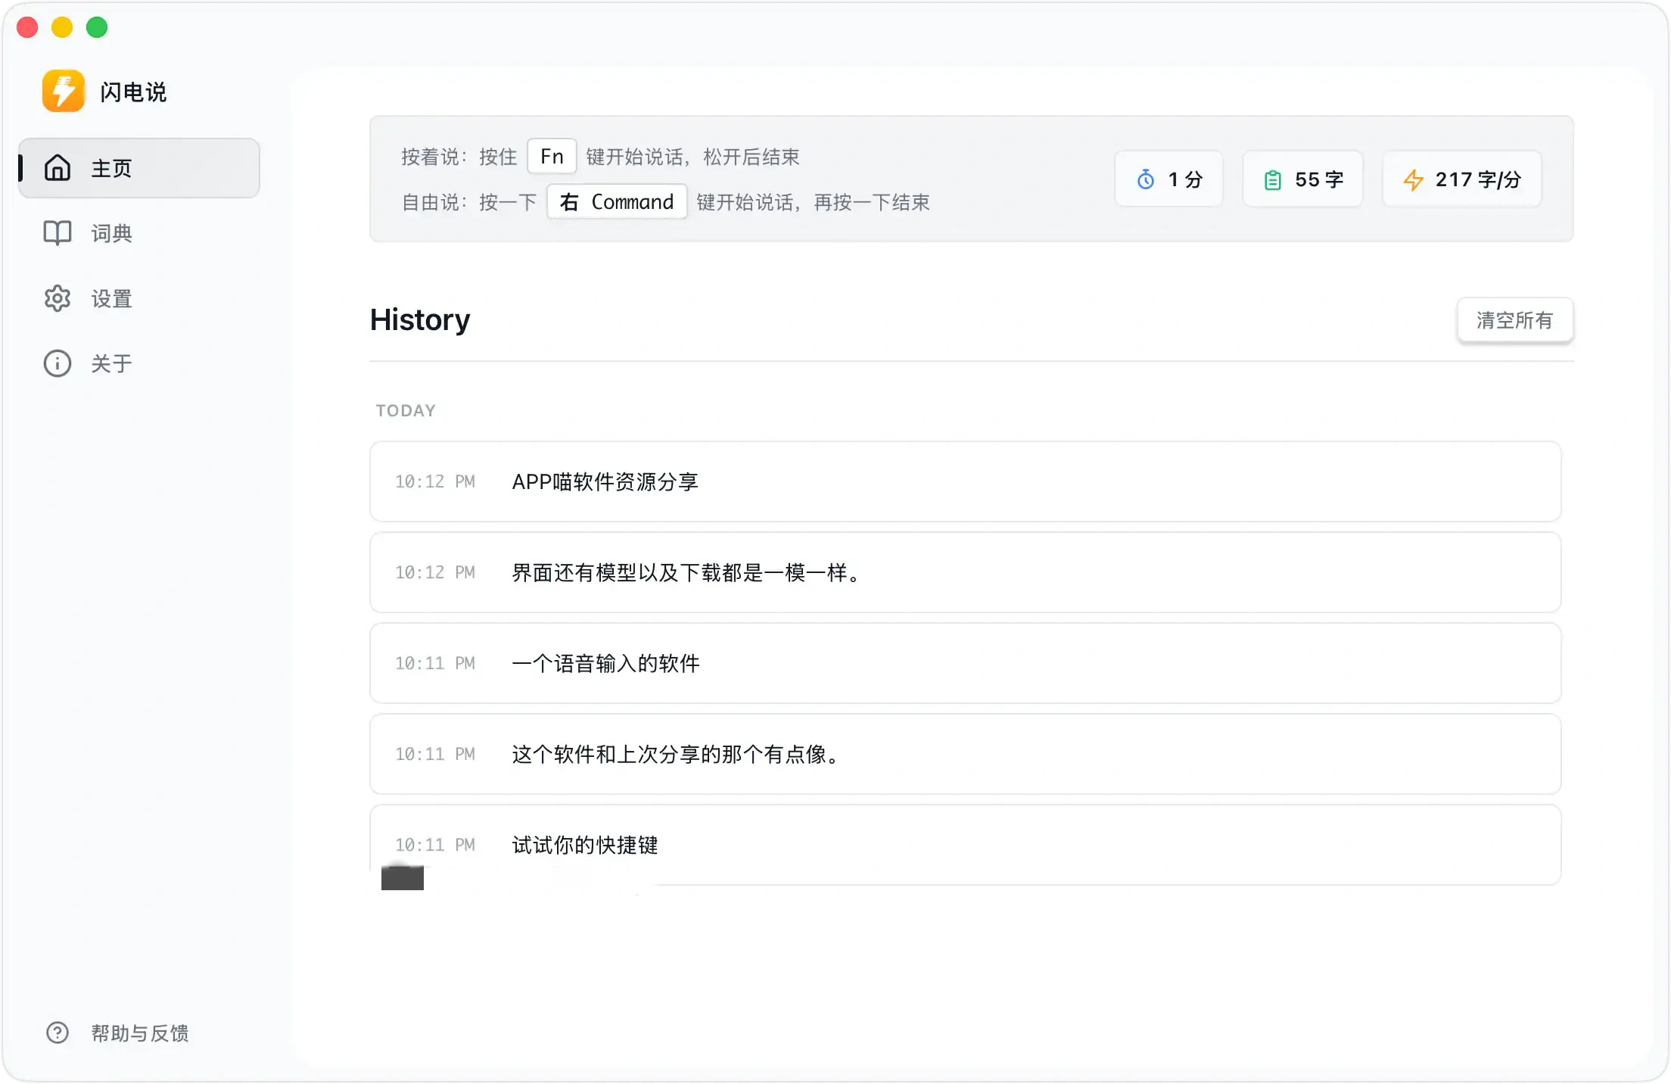The width and height of the screenshot is (1671, 1084).
Task: Open the 主页 sidebar page
Action: point(139,168)
